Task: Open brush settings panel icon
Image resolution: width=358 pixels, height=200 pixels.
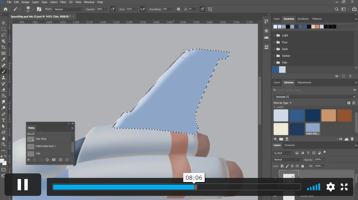Action: (39, 9)
